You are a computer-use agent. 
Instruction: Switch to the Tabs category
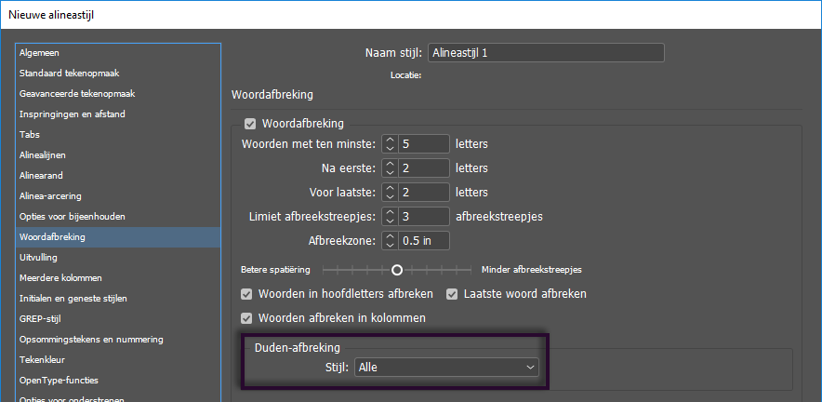tap(30, 135)
